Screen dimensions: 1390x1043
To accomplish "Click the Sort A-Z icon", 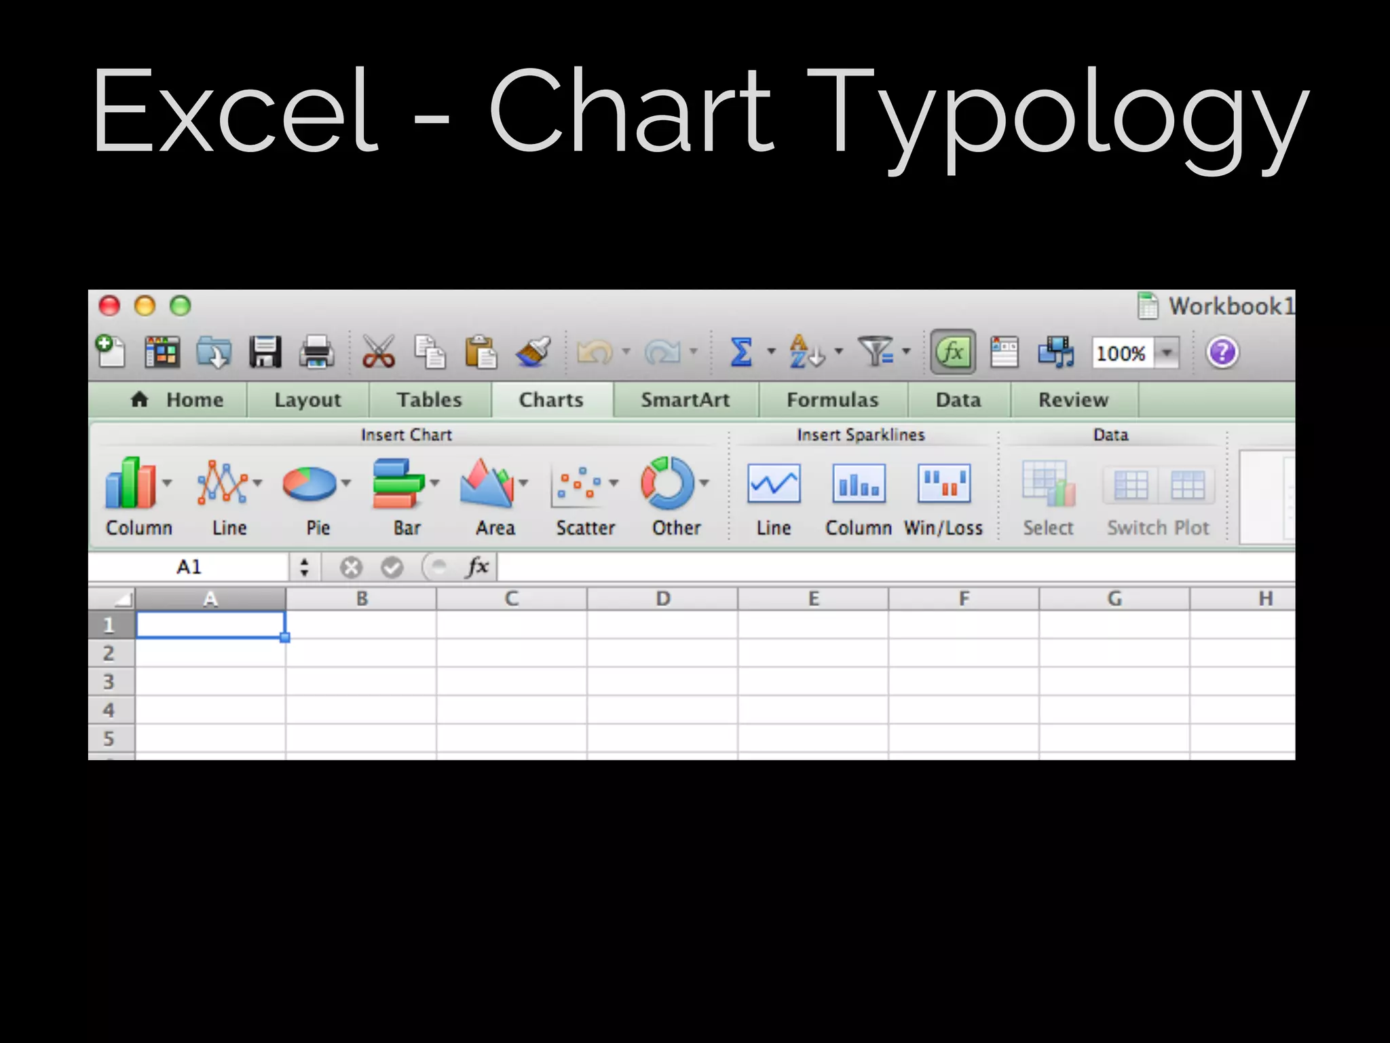I will click(806, 352).
